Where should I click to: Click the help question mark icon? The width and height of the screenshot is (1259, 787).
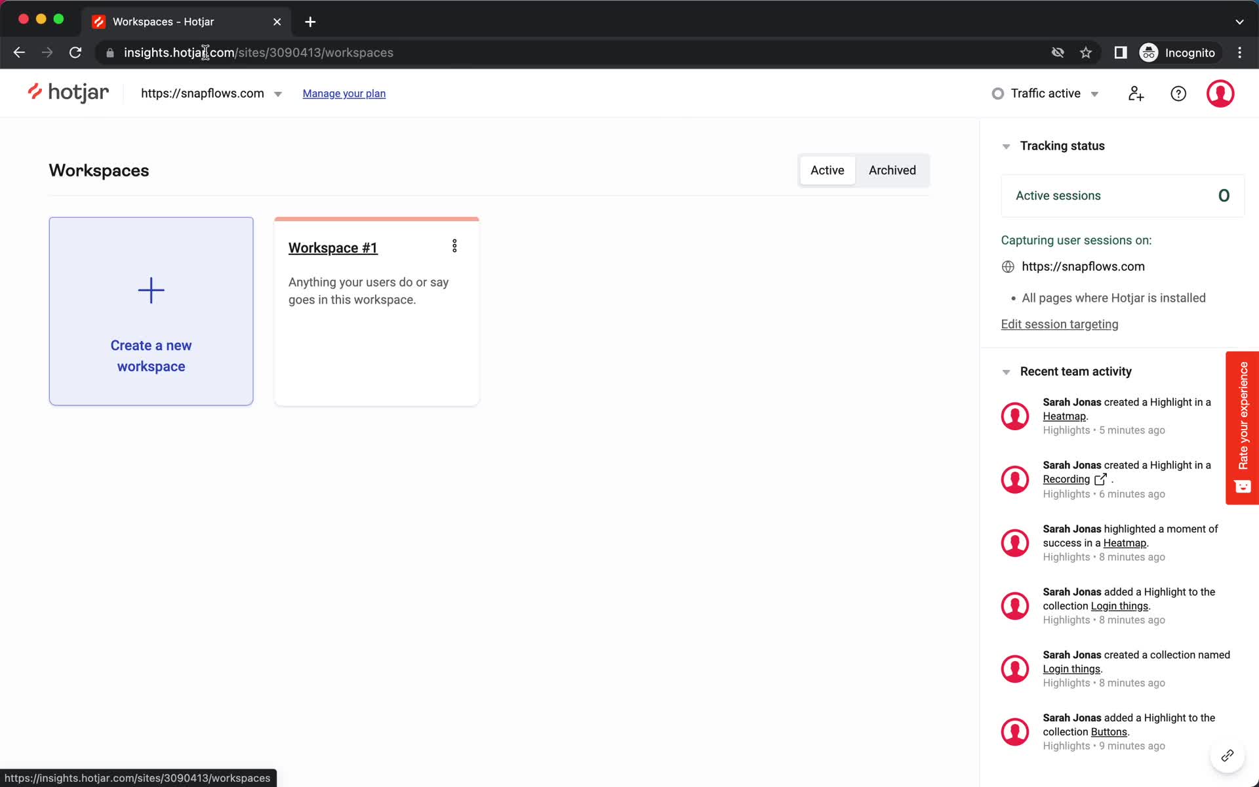(x=1178, y=93)
